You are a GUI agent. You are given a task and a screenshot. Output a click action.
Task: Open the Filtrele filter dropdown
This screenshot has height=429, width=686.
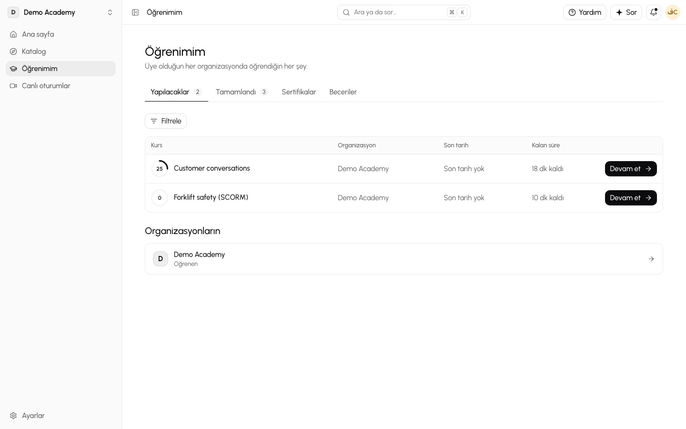point(166,121)
